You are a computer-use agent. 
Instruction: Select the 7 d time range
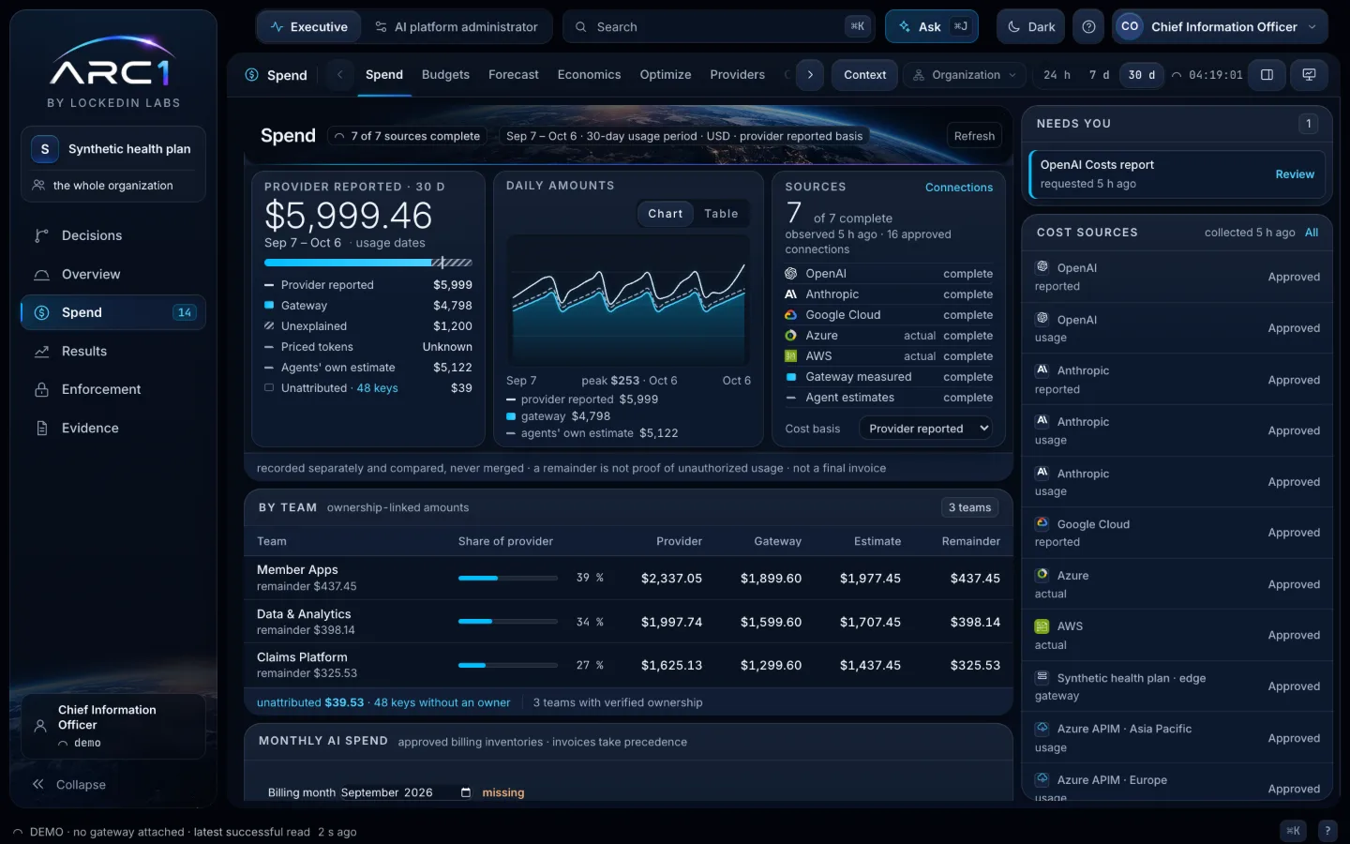(x=1099, y=75)
